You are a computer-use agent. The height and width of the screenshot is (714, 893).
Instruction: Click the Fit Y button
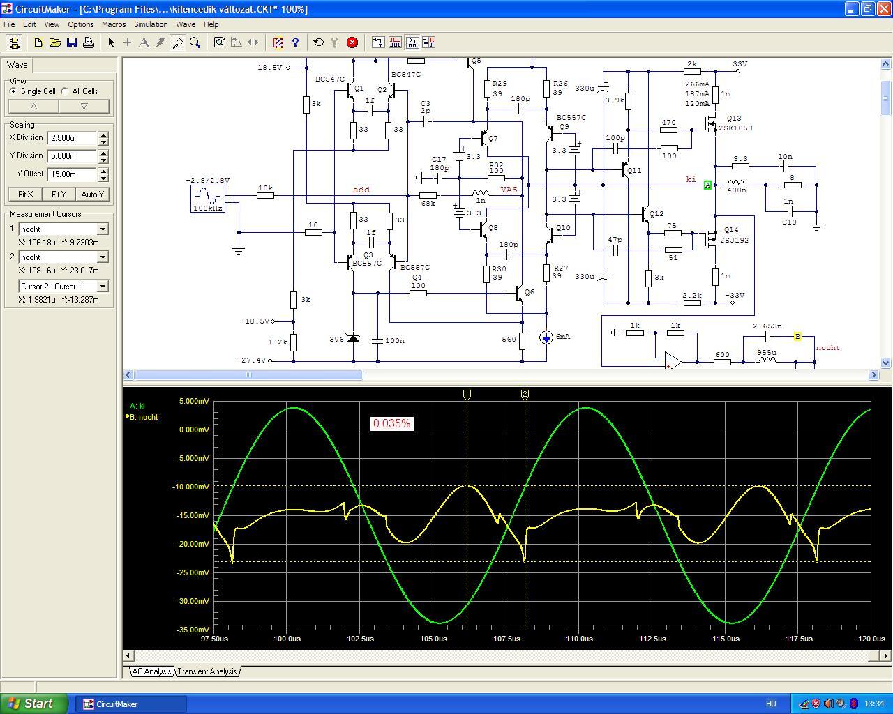[x=59, y=195]
